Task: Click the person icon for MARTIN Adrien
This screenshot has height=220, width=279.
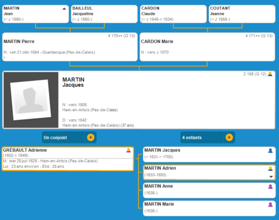Action: tap(270, 168)
